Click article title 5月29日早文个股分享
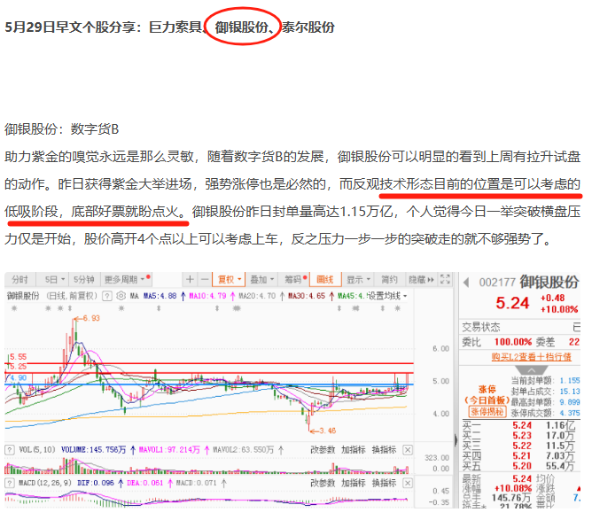 pyautogui.click(x=70, y=27)
